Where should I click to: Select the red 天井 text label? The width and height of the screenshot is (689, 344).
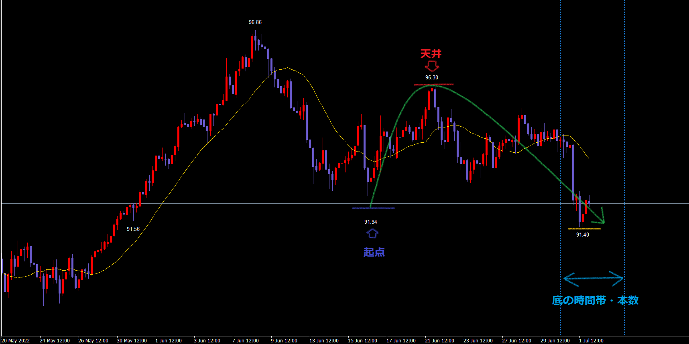(x=431, y=54)
